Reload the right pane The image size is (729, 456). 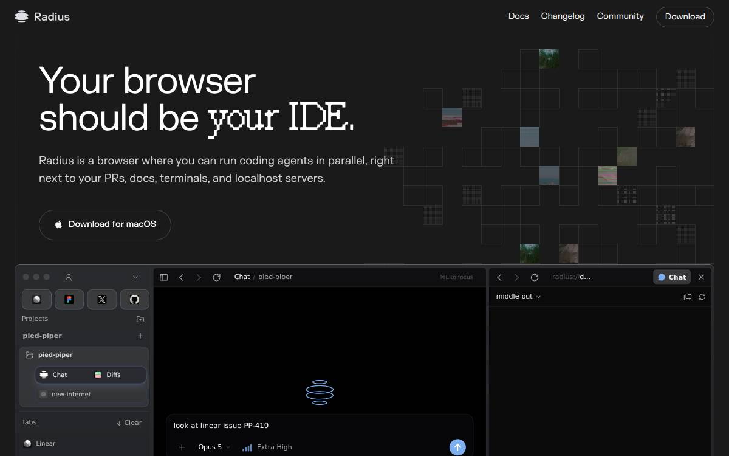tap(535, 277)
